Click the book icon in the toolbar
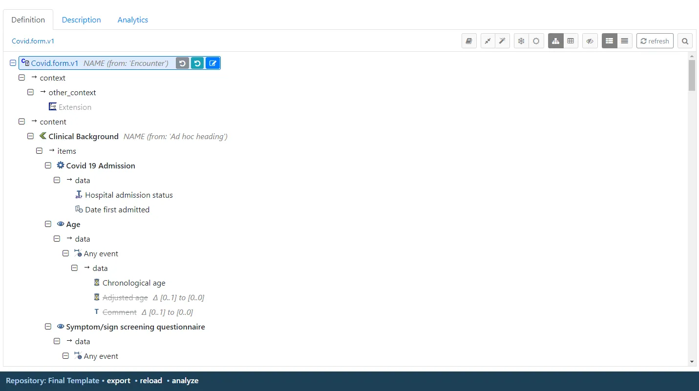Screen dimensions: 699x391 tap(469, 41)
